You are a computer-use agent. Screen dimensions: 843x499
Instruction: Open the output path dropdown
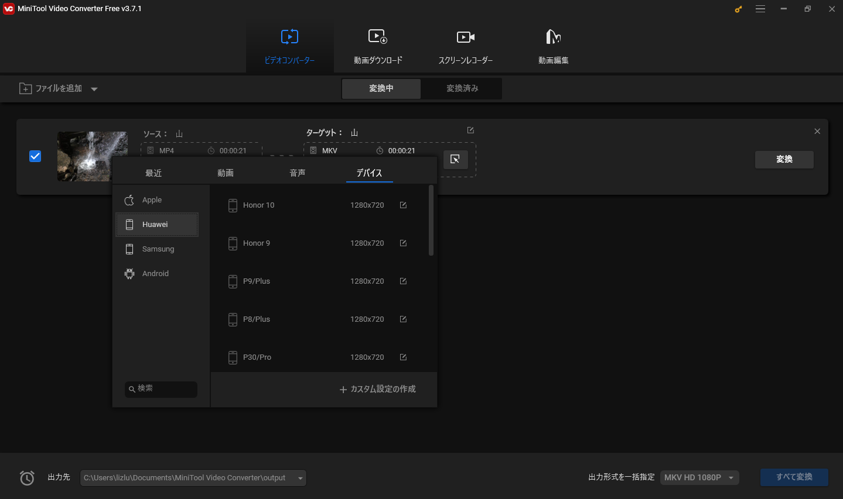pyautogui.click(x=301, y=478)
